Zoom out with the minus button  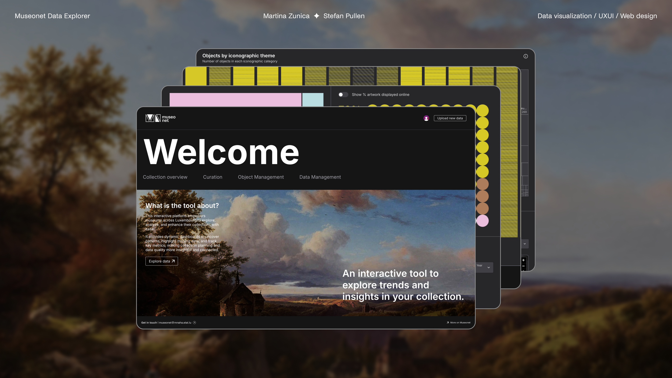click(523, 266)
